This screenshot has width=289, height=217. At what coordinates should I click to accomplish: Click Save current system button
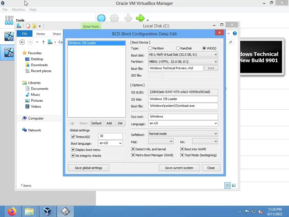coord(179,168)
